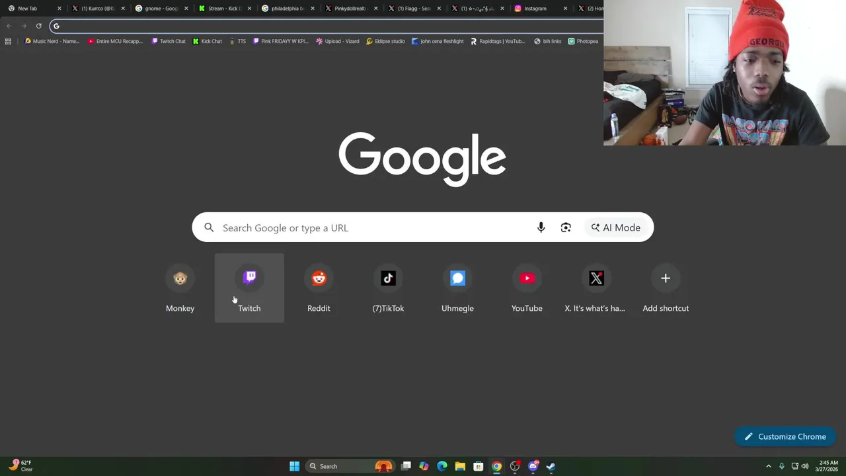Open the bih links bookmark folder
This screenshot has width=846, height=476.
click(548, 41)
